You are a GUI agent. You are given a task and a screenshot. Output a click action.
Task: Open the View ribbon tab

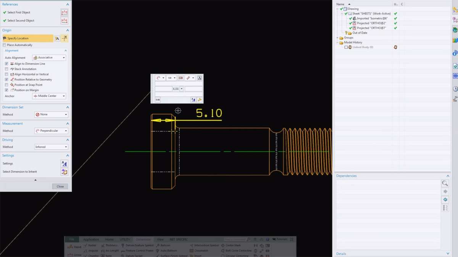[160, 239]
